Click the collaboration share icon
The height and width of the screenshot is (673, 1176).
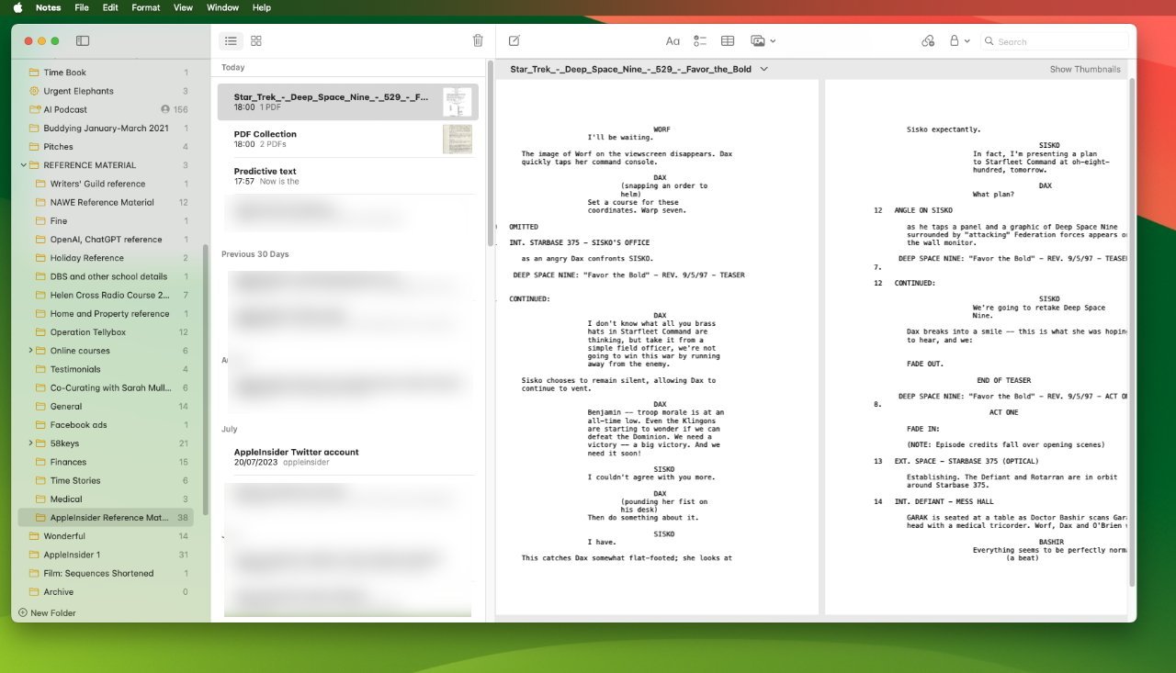coord(928,40)
